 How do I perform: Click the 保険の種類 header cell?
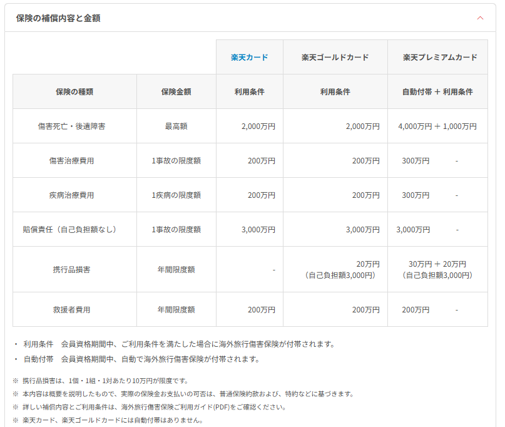74,91
